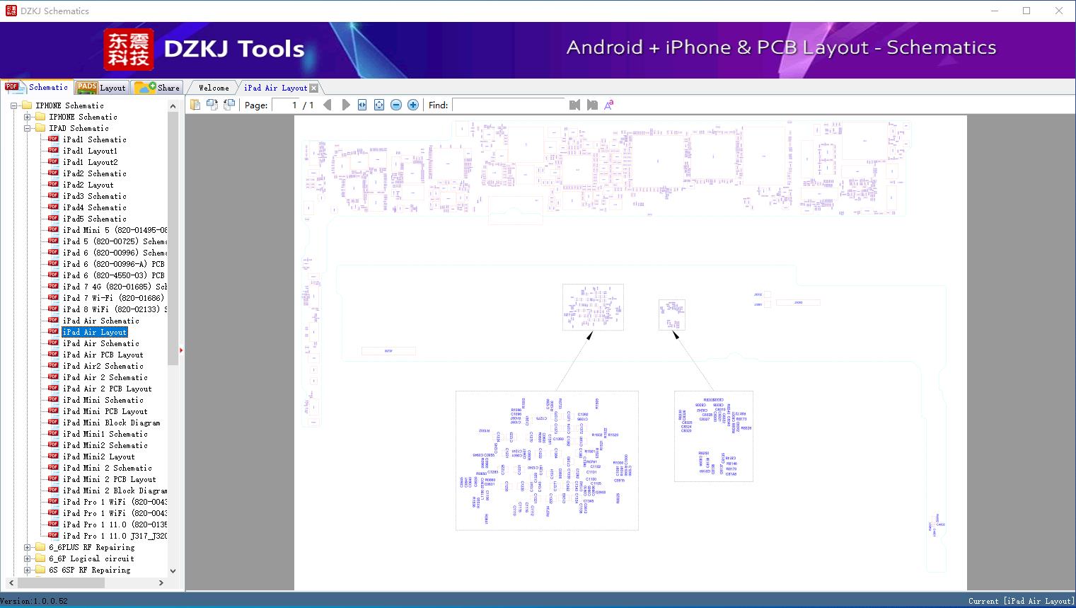
Task: Click the page number field
Action: (x=284, y=105)
